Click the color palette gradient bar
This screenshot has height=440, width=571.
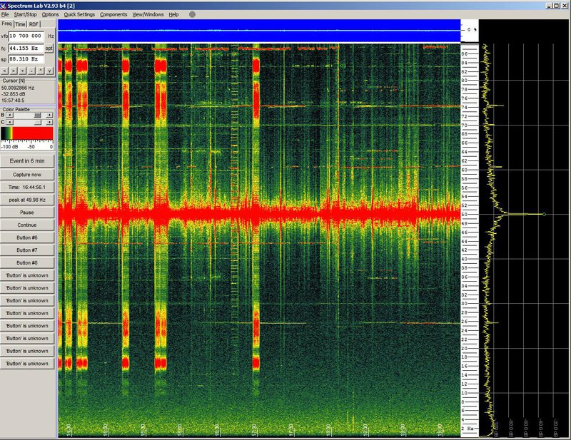click(x=27, y=133)
